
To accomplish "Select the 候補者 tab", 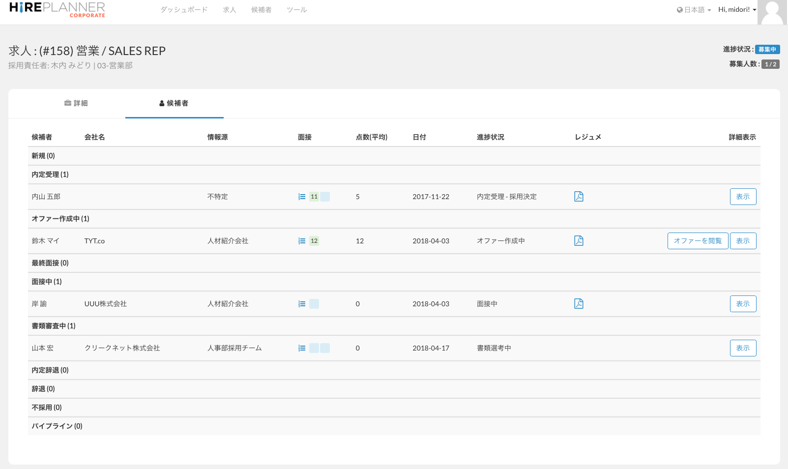I will point(174,103).
